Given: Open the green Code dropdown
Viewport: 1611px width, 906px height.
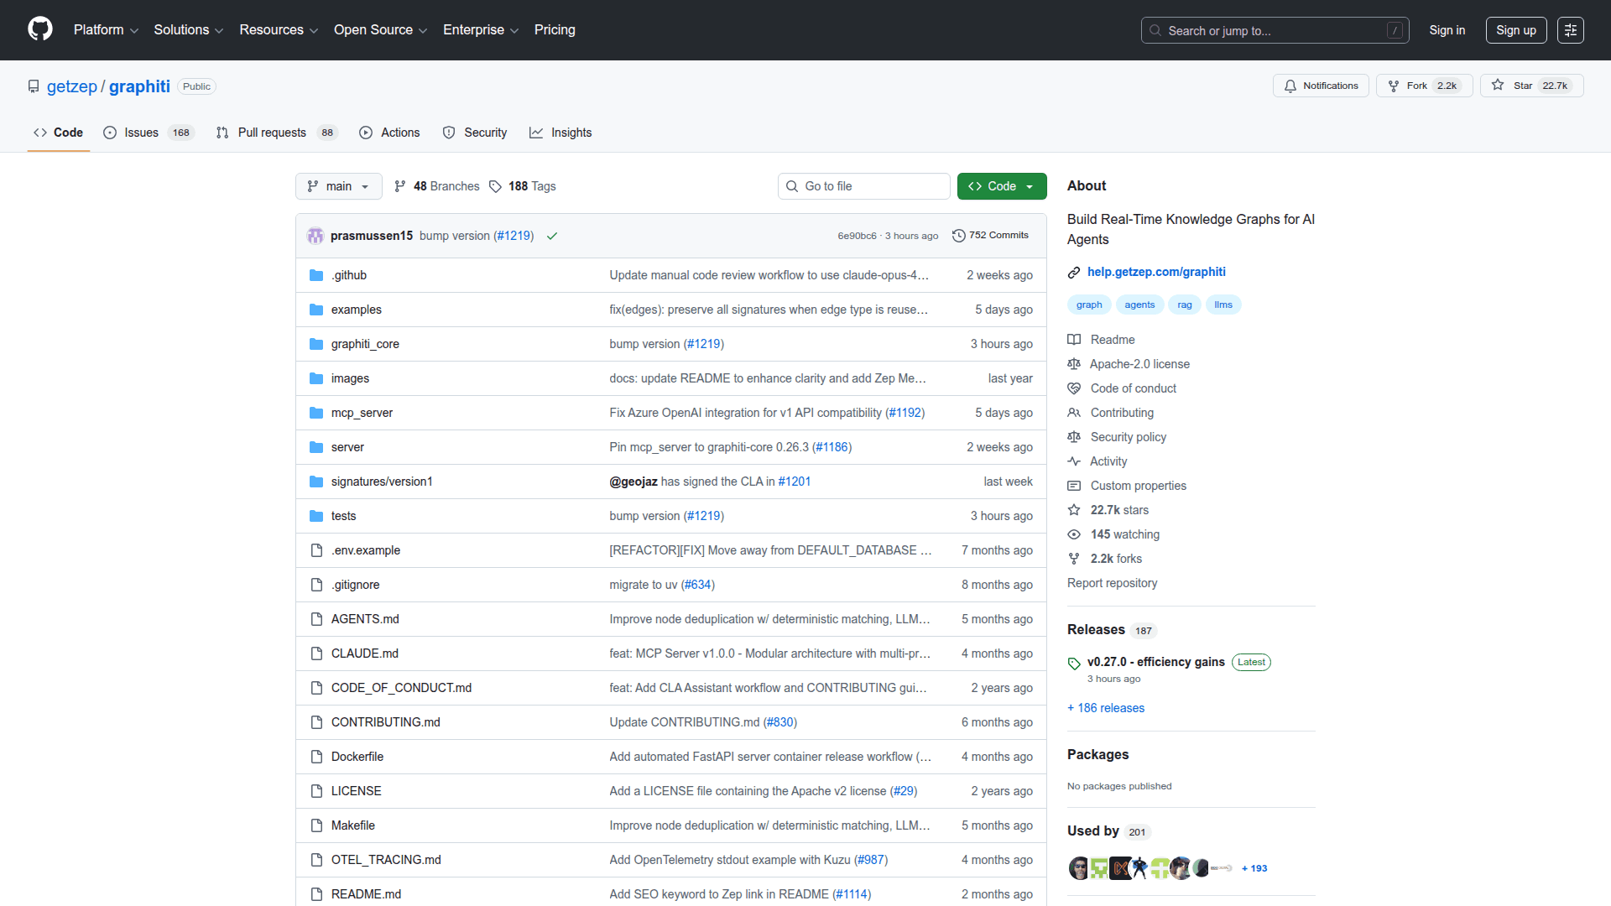Looking at the screenshot, I should [1001, 186].
